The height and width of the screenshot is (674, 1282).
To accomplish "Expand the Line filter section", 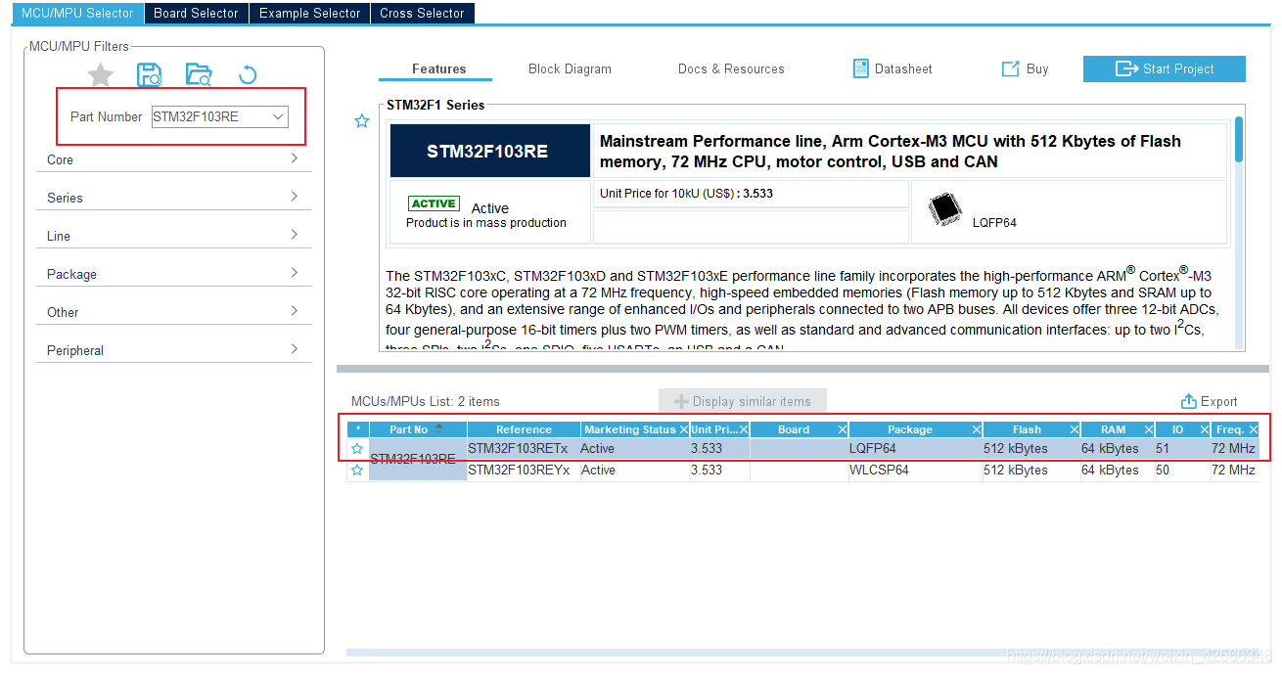I will [174, 236].
